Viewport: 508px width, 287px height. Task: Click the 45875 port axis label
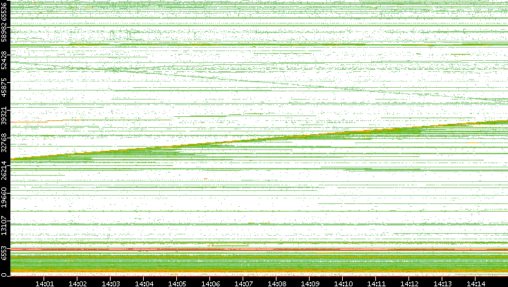[4, 88]
